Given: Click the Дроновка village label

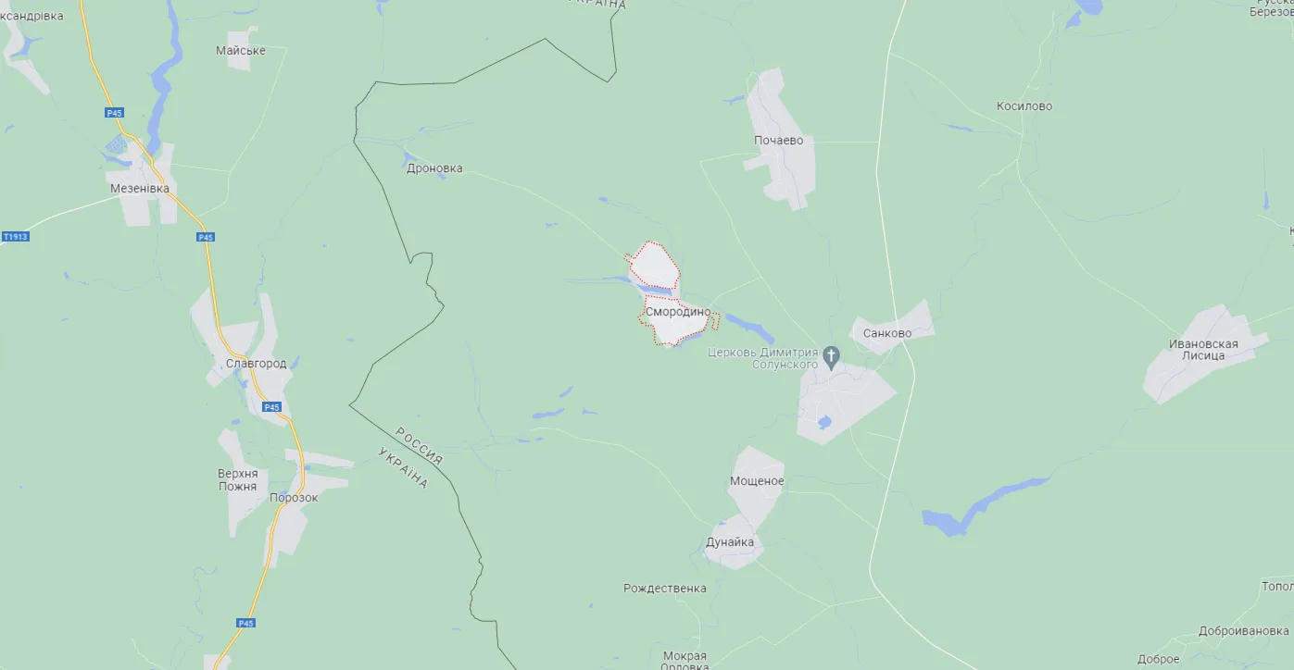Looking at the screenshot, I should pos(434,168).
